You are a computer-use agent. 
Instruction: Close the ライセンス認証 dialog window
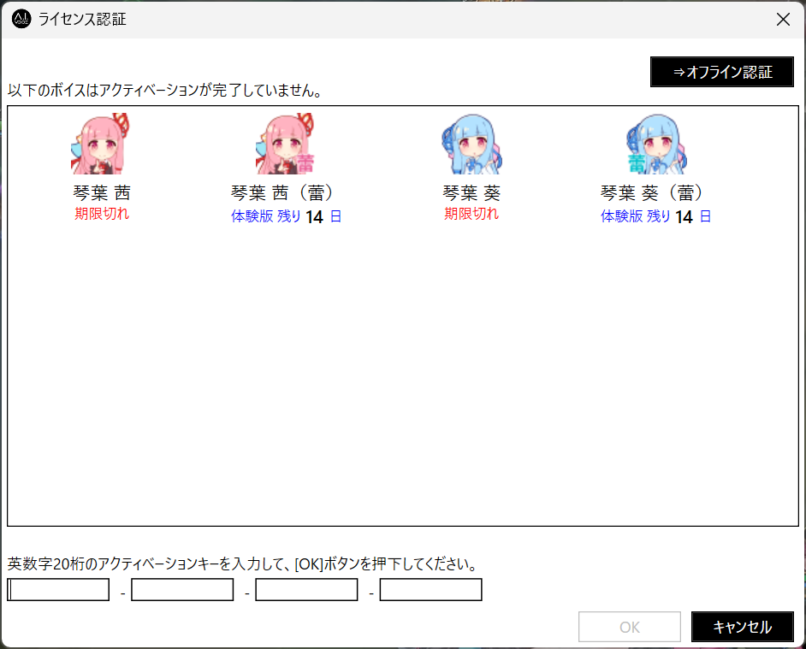pyautogui.click(x=782, y=19)
